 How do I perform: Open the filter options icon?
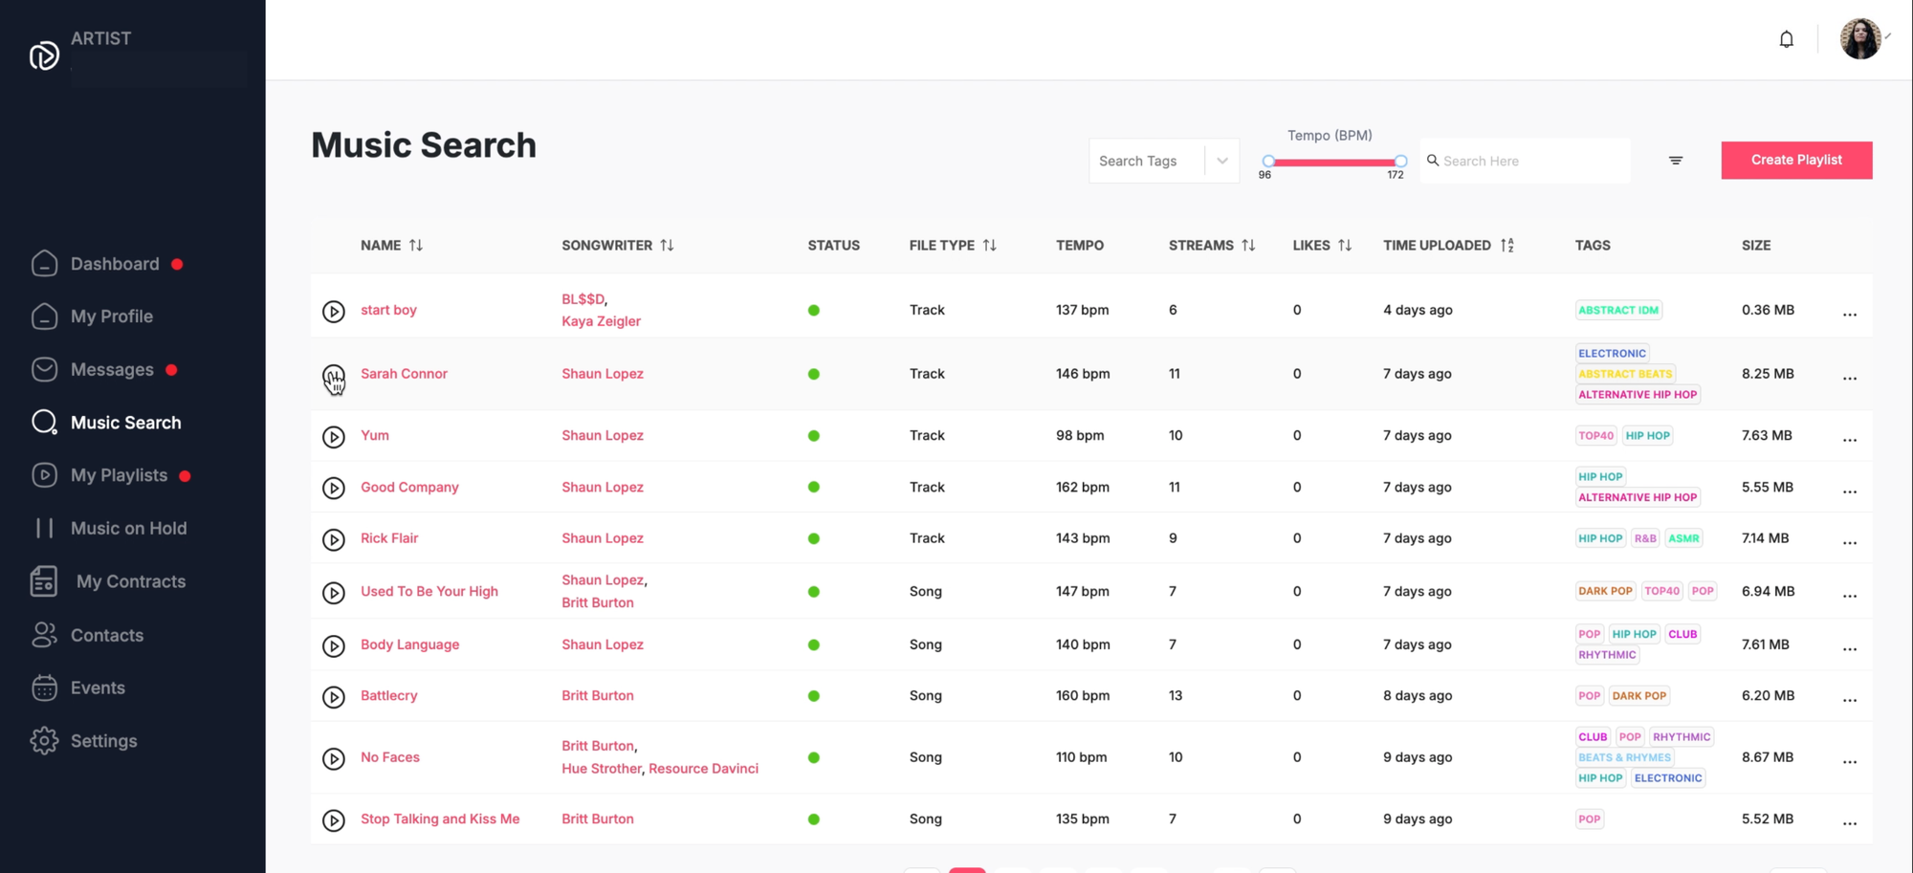pos(1675,161)
